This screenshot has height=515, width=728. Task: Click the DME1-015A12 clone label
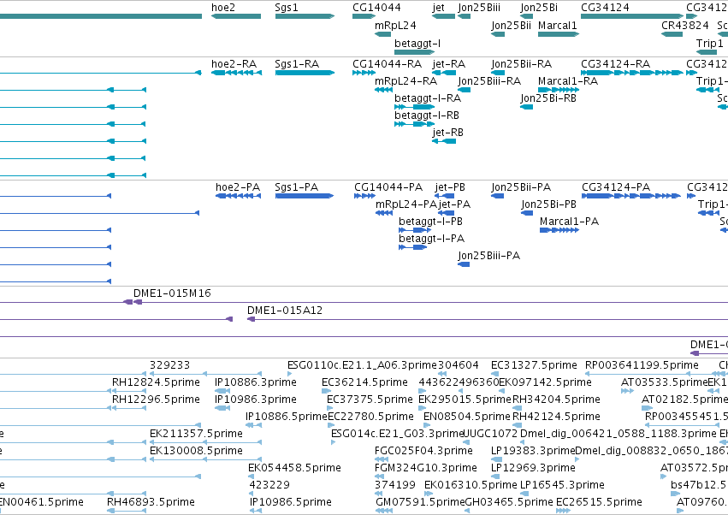tap(285, 311)
